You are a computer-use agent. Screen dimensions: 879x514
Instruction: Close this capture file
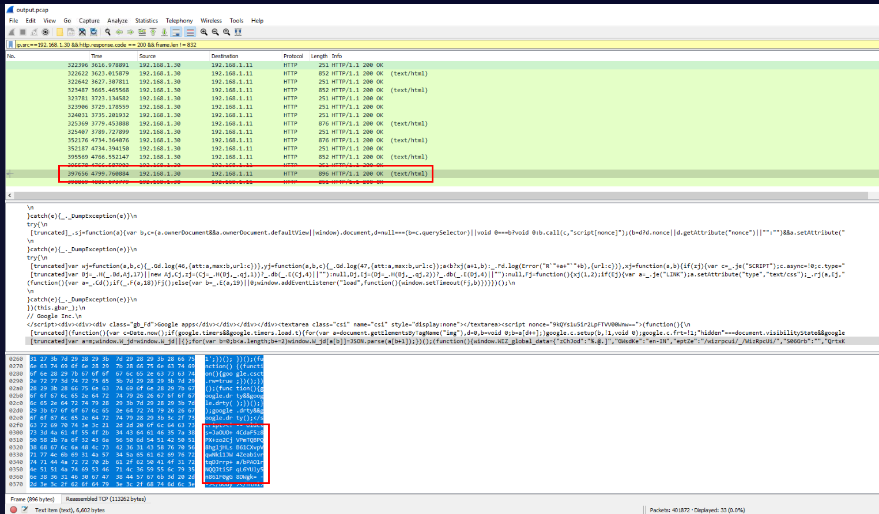(x=82, y=32)
